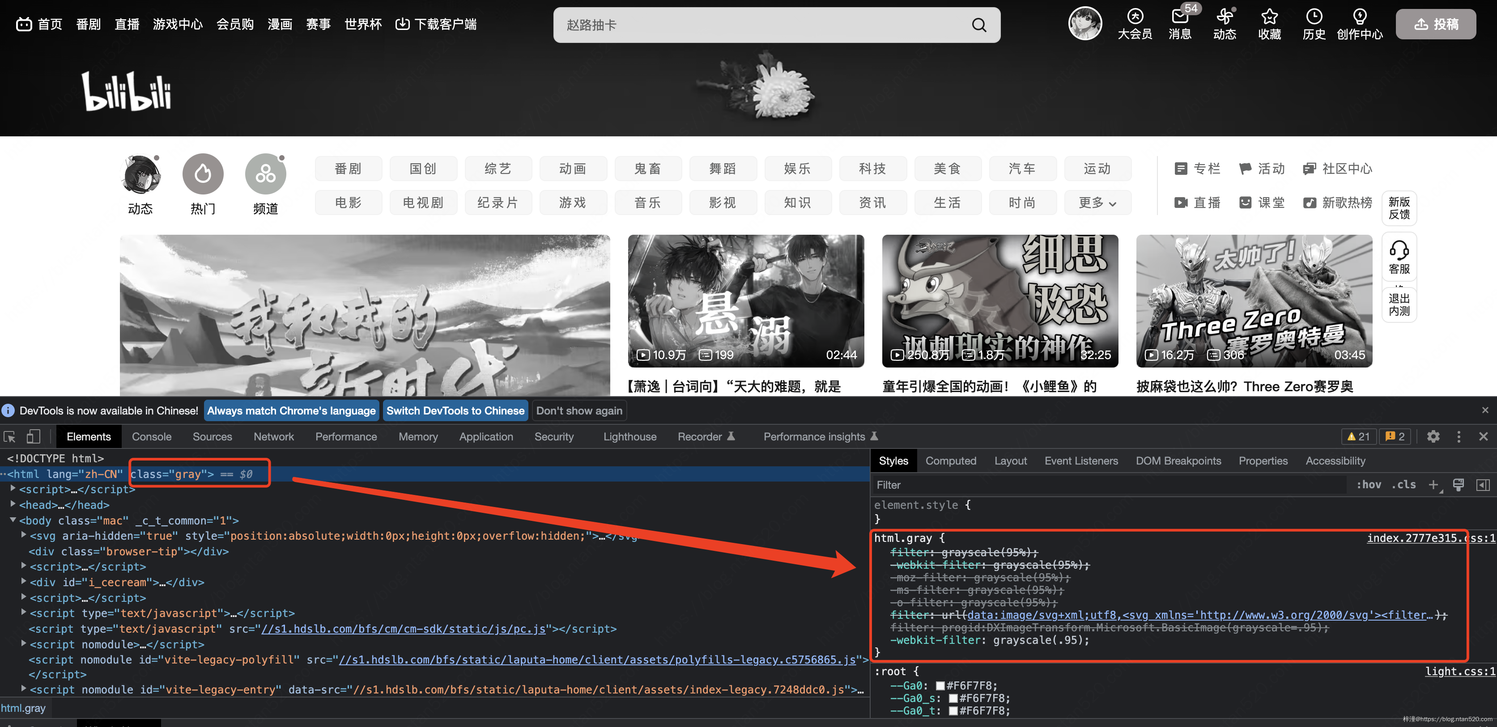The height and width of the screenshot is (727, 1497).
Task: Toggle :hov element state panel
Action: coord(1369,485)
